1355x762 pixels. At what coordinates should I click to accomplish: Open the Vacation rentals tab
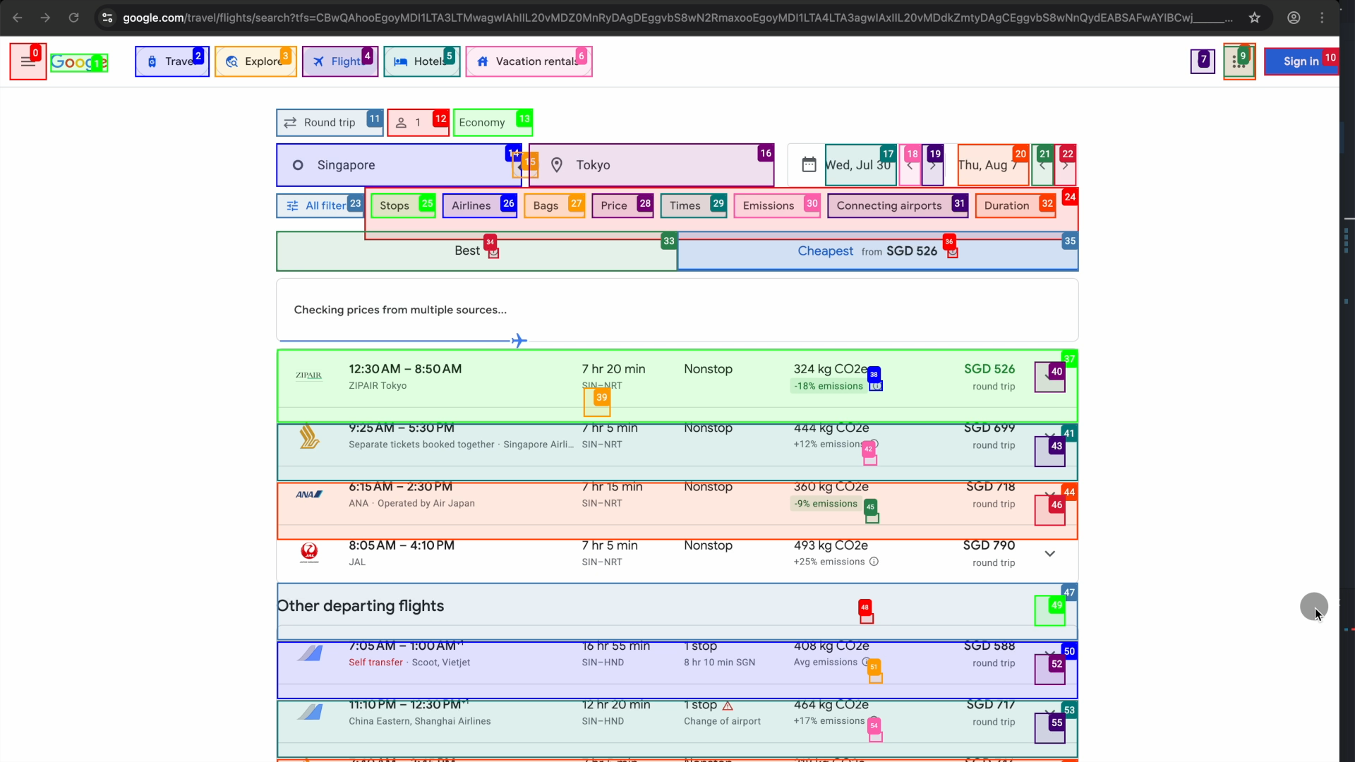[529, 61]
